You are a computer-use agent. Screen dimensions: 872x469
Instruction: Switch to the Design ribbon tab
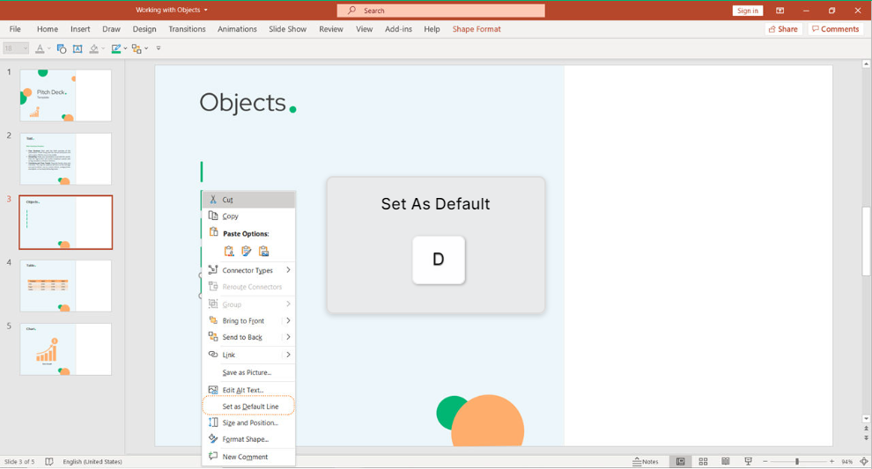click(x=144, y=29)
